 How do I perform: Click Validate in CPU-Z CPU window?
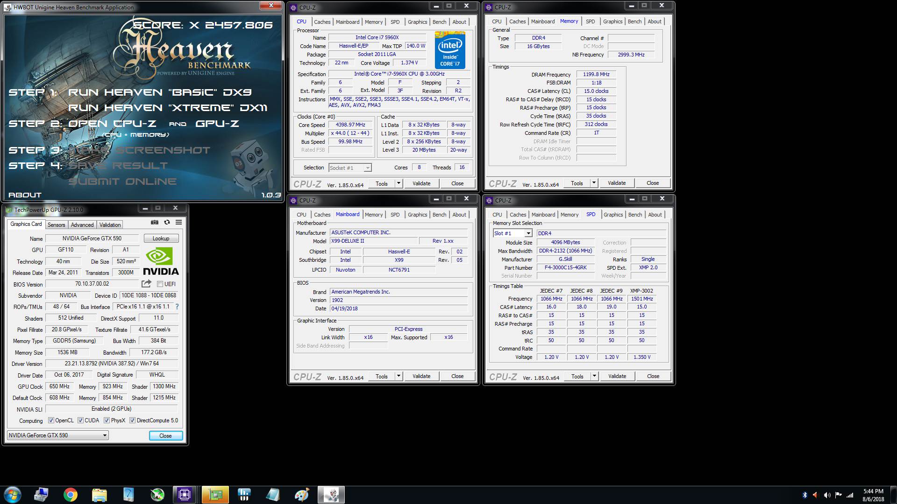[x=421, y=183]
